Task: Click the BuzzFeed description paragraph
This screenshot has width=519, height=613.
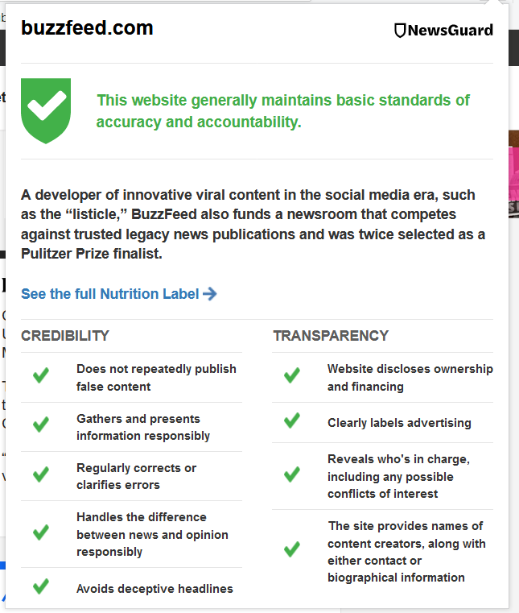Action: coord(253,224)
